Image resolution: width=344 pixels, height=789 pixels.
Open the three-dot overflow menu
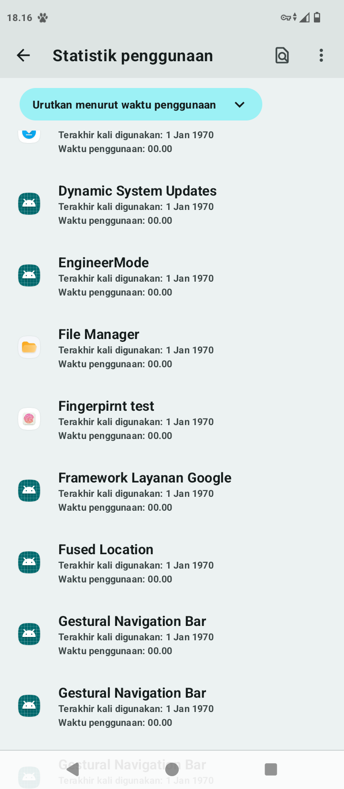pyautogui.click(x=321, y=55)
